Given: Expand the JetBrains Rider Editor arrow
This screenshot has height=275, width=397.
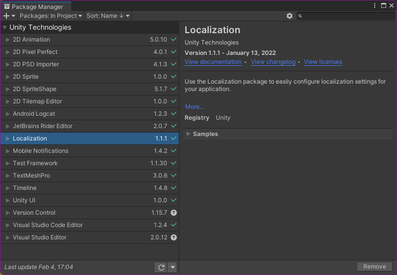Looking at the screenshot, I should click(x=7, y=126).
